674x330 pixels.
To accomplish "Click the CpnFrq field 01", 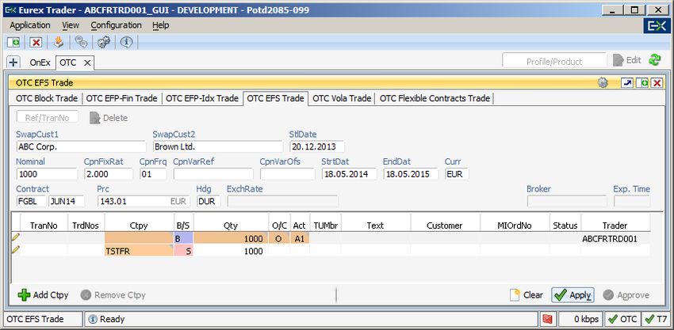I will tap(153, 174).
